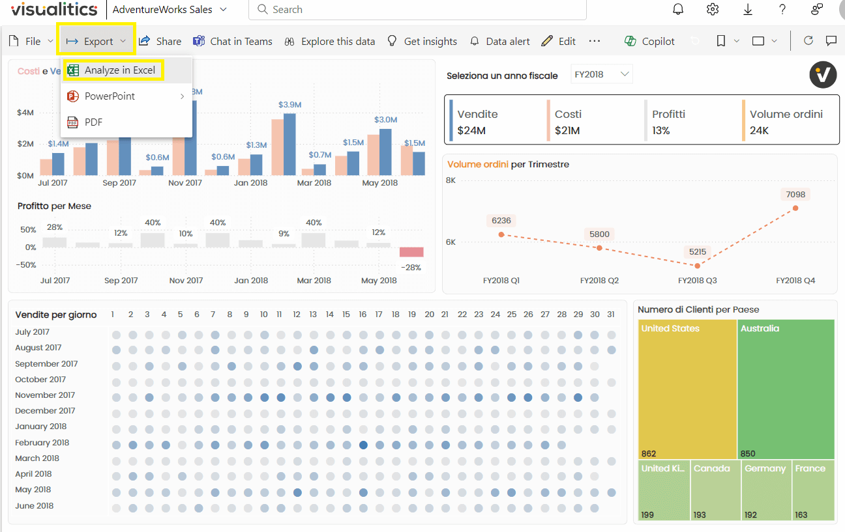Click the Edit pencil button
This screenshot has height=532, width=845.
[559, 41]
